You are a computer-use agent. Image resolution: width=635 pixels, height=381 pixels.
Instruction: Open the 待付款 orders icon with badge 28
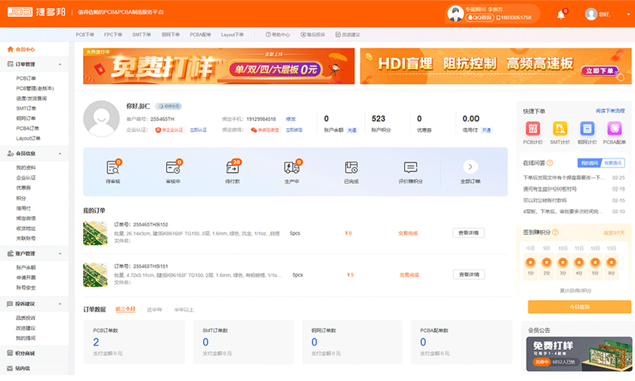click(232, 167)
